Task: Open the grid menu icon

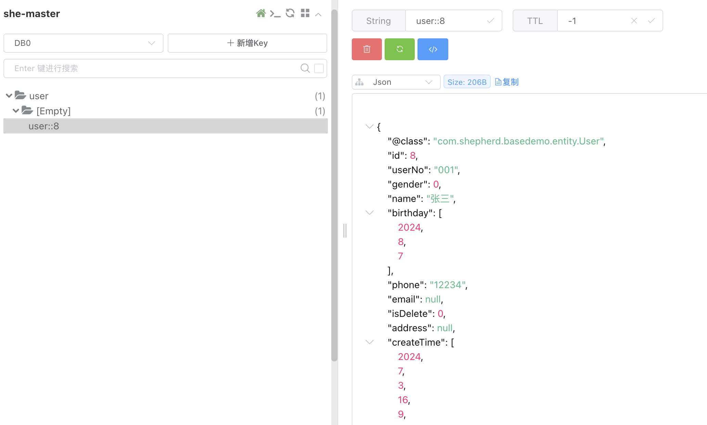Action: point(305,13)
